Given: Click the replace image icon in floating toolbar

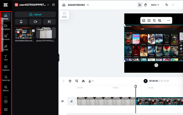Looking at the screenshot, I should (144, 21).
